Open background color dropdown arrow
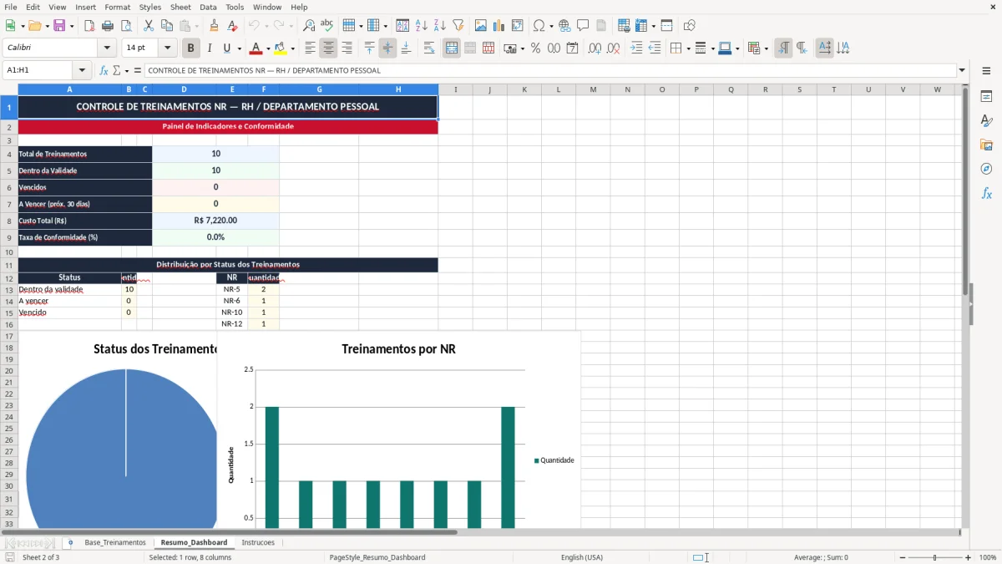Image resolution: width=1002 pixels, height=564 pixels. coord(293,48)
